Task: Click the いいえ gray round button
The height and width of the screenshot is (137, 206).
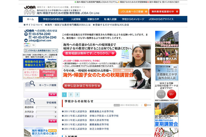Action: coord(161,94)
